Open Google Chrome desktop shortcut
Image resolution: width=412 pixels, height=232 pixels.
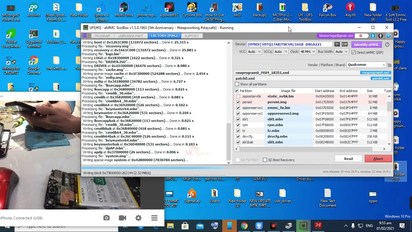point(33,65)
